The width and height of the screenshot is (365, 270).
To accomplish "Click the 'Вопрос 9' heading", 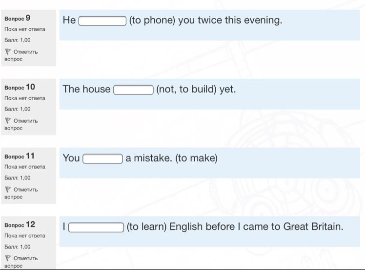I will (x=18, y=18).
